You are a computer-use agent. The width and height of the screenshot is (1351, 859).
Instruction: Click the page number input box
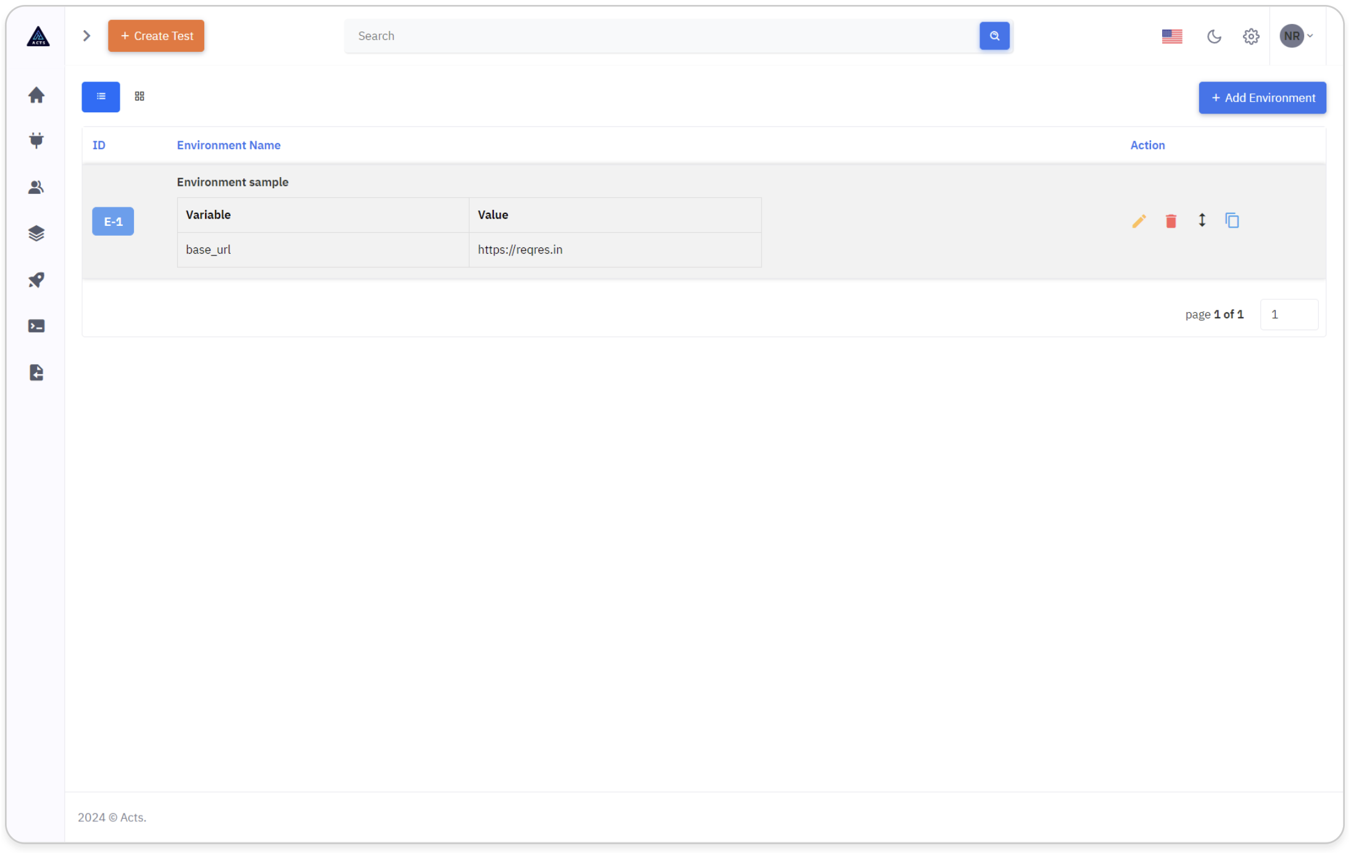[1289, 315]
